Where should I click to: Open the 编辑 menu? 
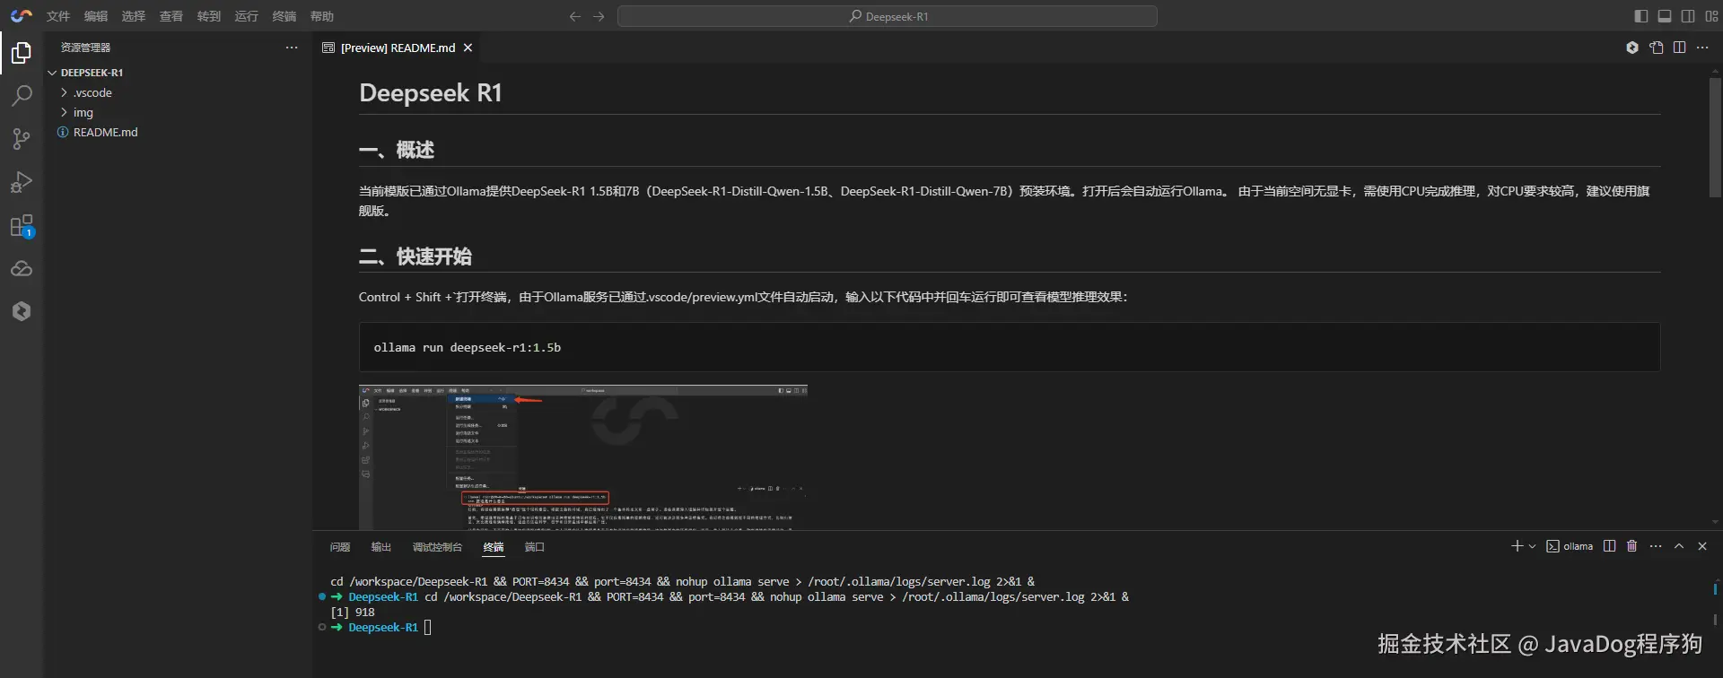pyautogui.click(x=96, y=16)
